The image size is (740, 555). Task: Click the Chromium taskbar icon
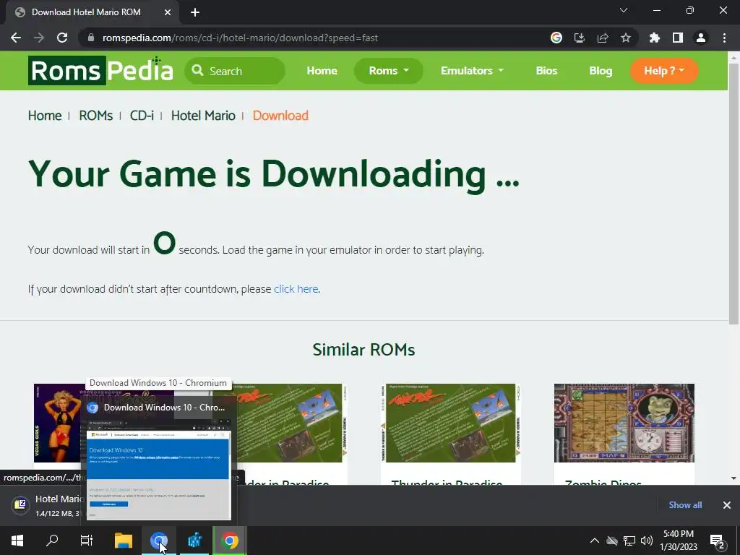point(158,541)
